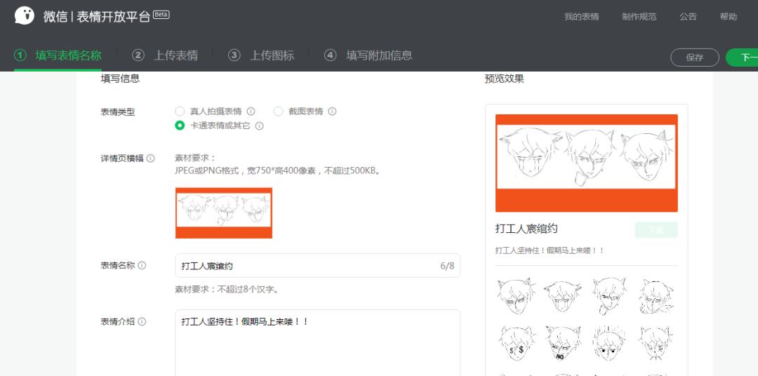Click the 表情介绍 text area

point(318,342)
